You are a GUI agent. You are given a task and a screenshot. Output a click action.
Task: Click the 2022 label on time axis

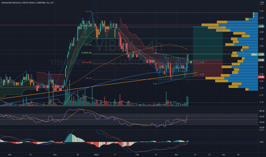pyautogui.click(x=96, y=155)
